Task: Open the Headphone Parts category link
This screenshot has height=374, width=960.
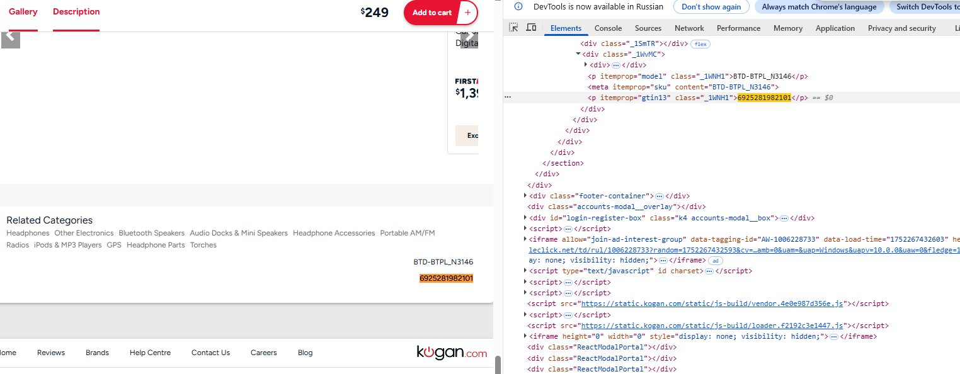Action: [156, 245]
